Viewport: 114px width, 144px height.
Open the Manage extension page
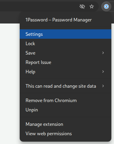pyautogui.click(x=66, y=124)
